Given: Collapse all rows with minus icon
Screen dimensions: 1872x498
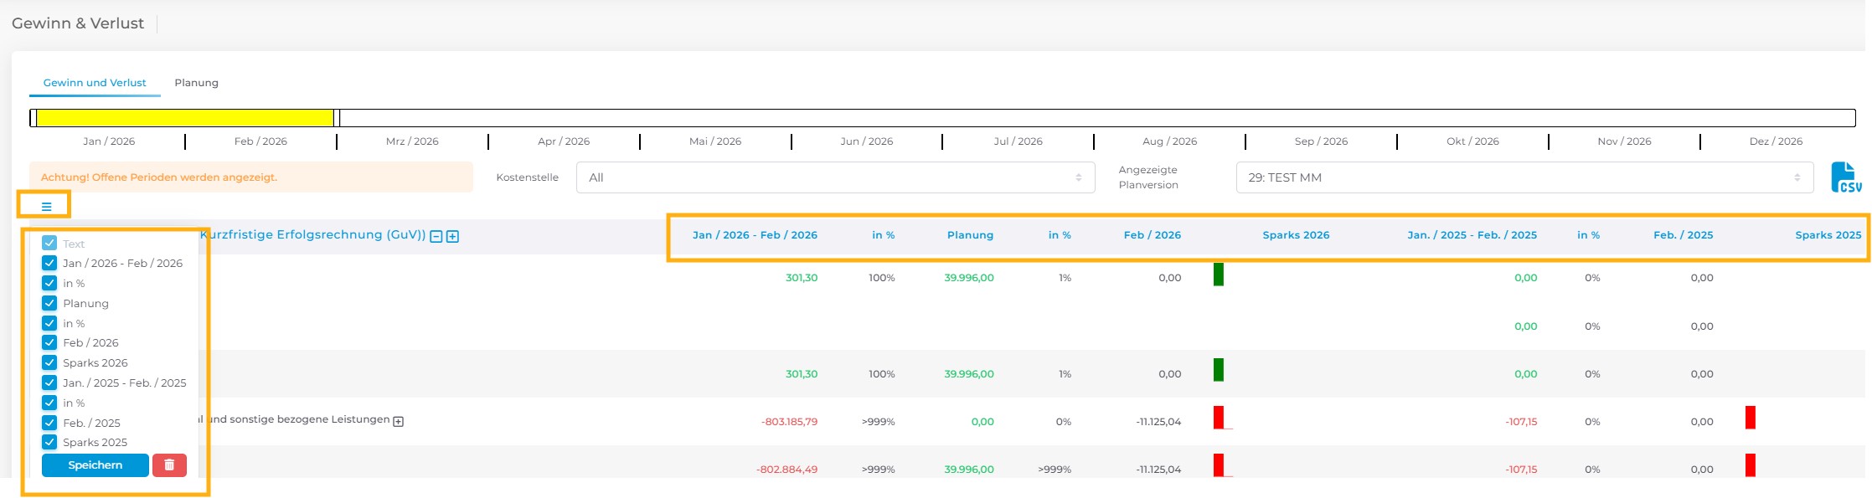Looking at the screenshot, I should click(x=436, y=237).
